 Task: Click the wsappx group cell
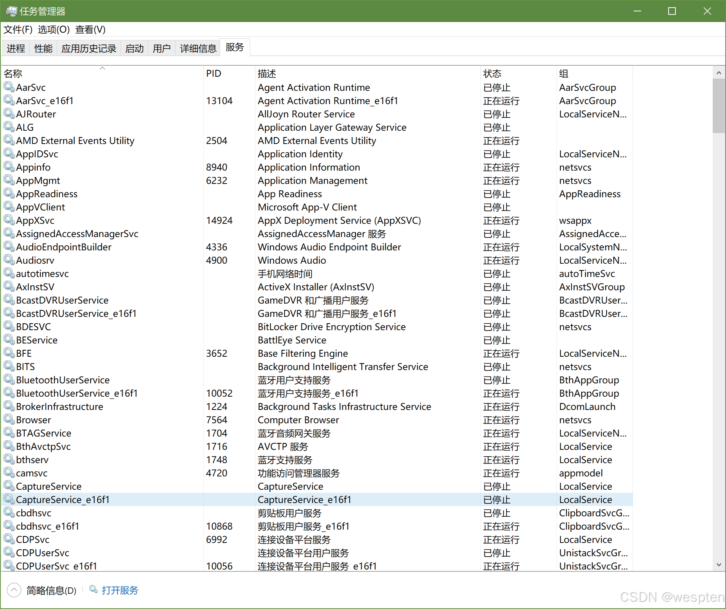click(x=575, y=220)
